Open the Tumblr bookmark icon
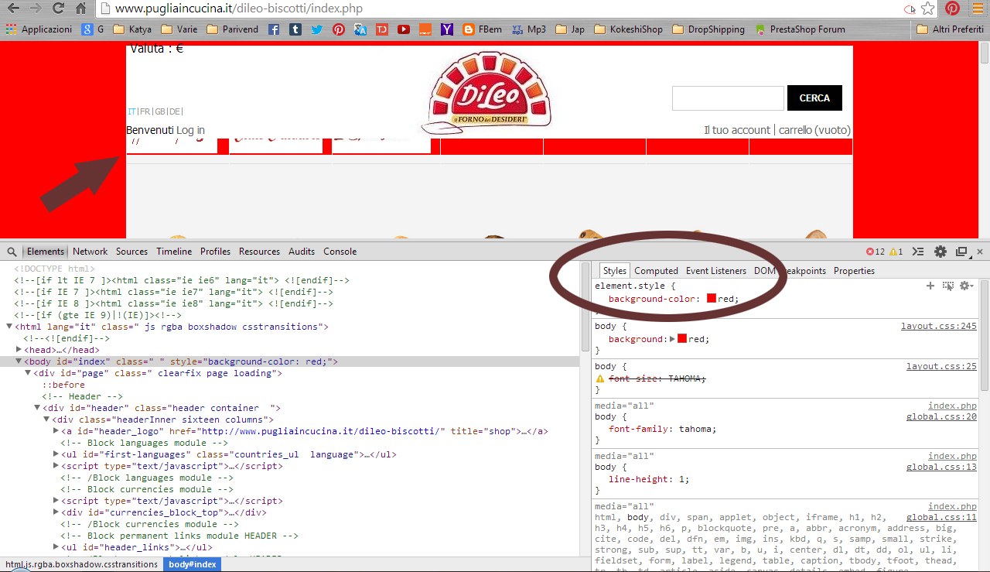 tap(295, 29)
